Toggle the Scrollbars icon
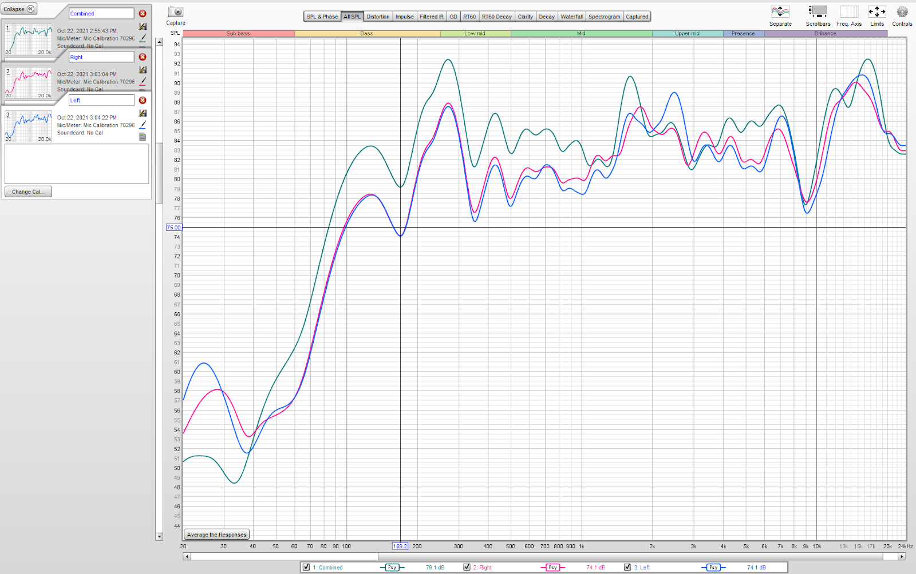916x574 pixels. (x=818, y=12)
